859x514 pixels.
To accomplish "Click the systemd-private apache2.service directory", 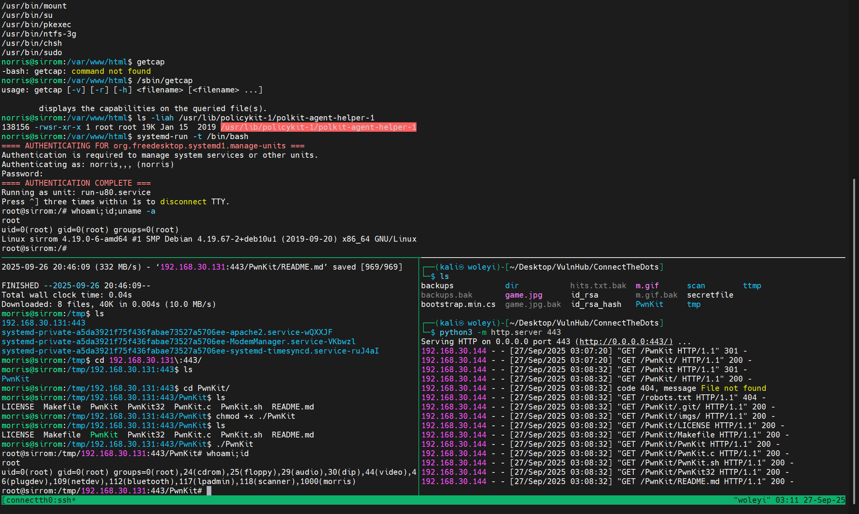I will pos(167,332).
